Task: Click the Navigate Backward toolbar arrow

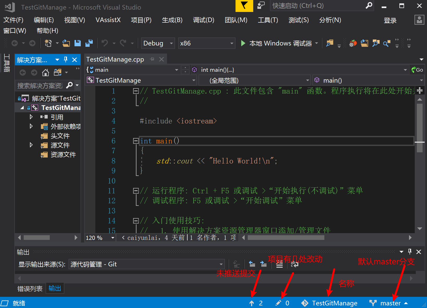Action: point(15,43)
